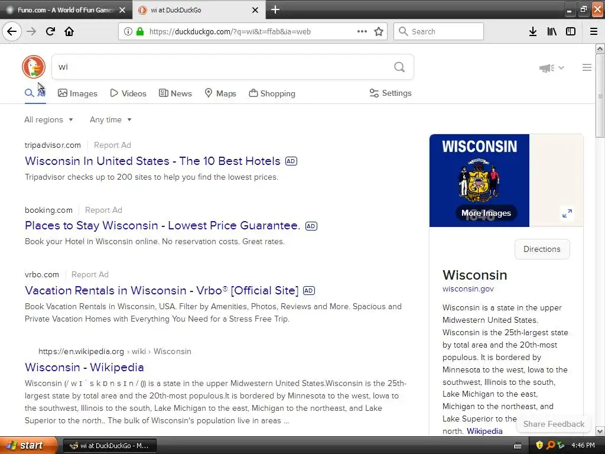Open the browser home page
The width and height of the screenshot is (605, 454).
tap(69, 31)
